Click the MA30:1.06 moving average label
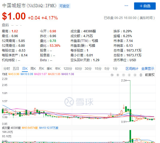Viewport: 160px width, 143px height. pos(54,74)
